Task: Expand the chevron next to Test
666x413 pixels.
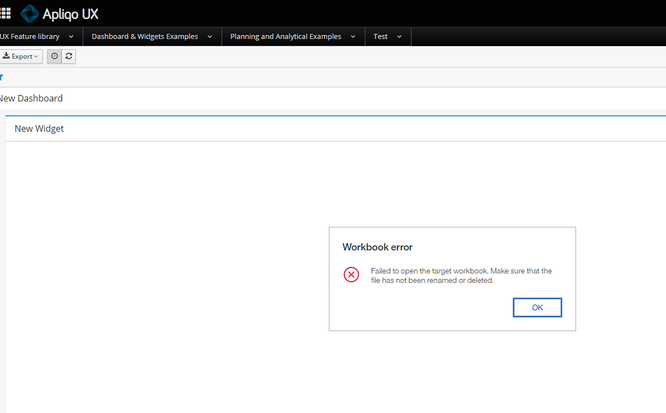Action: click(x=399, y=37)
